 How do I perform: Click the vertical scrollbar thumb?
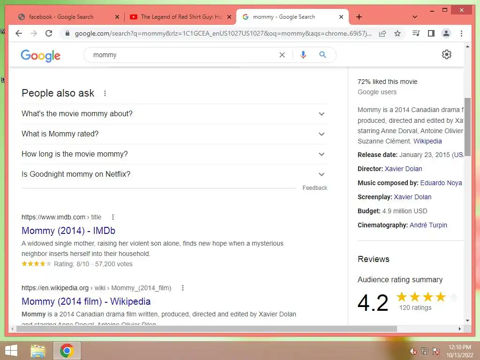(x=467, y=127)
